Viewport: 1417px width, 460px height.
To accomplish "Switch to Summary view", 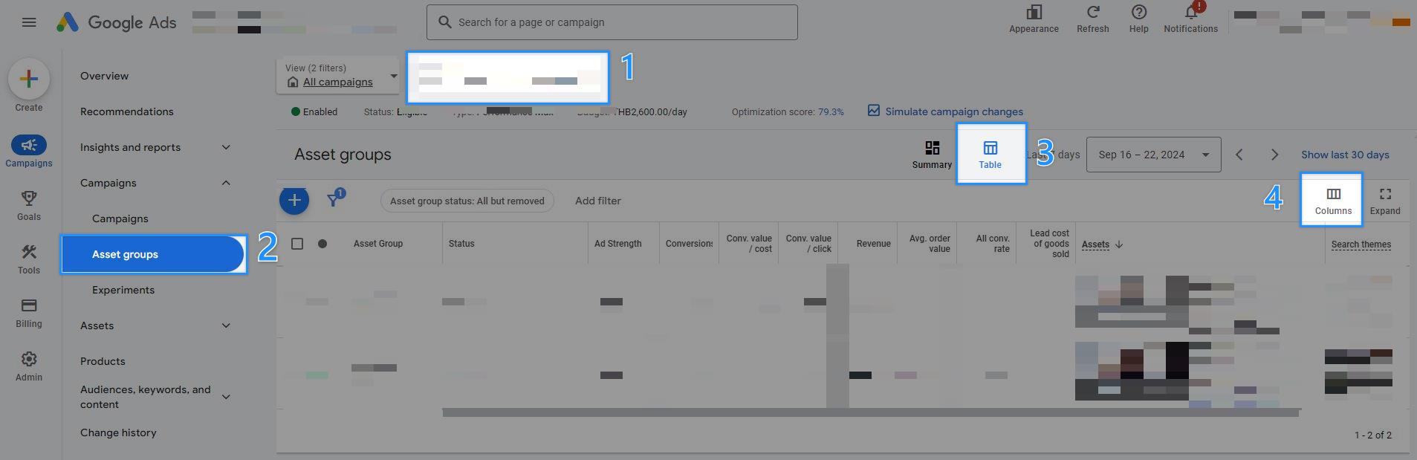I will pyautogui.click(x=932, y=155).
